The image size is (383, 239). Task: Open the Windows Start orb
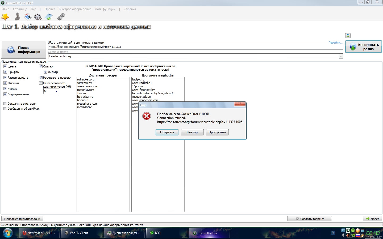[8, 233]
